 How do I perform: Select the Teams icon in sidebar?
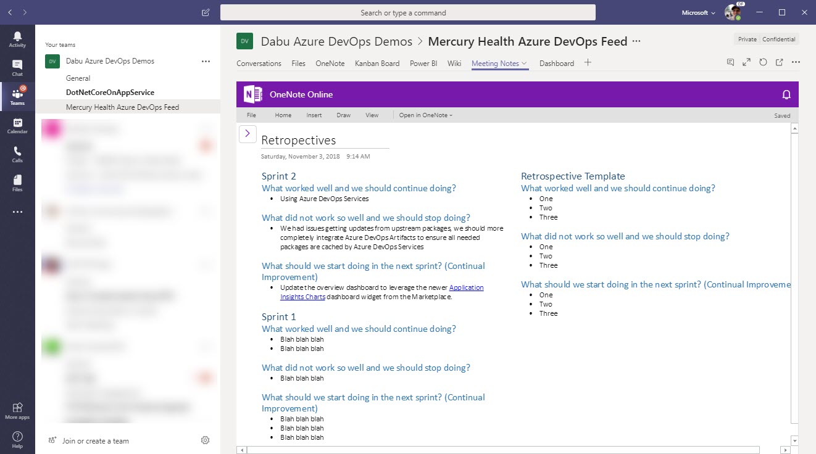click(17, 97)
